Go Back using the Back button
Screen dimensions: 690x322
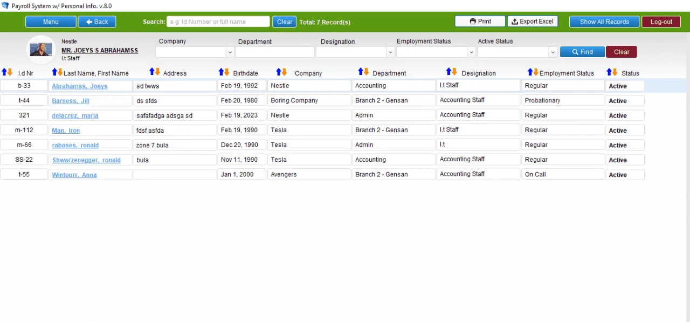(x=97, y=22)
